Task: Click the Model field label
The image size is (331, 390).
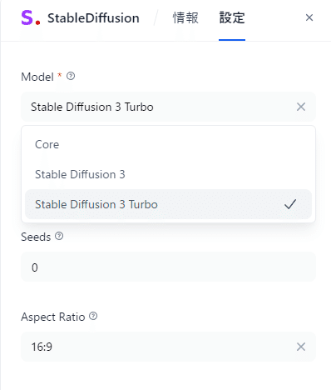Action: coord(37,77)
